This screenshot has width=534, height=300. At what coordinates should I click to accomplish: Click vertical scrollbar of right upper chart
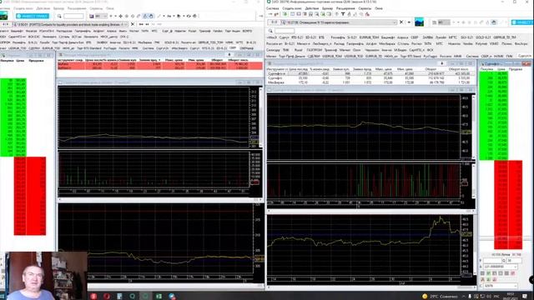(473, 127)
